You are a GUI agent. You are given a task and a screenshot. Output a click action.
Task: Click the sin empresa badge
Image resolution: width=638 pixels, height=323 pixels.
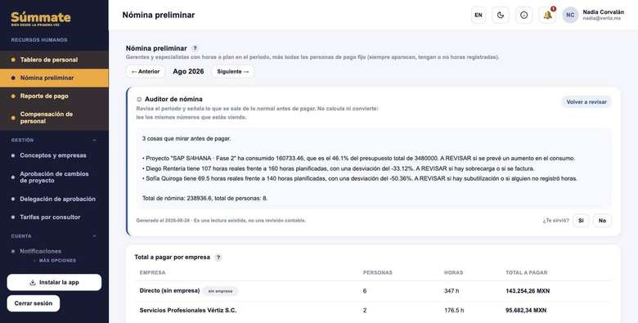(x=220, y=291)
